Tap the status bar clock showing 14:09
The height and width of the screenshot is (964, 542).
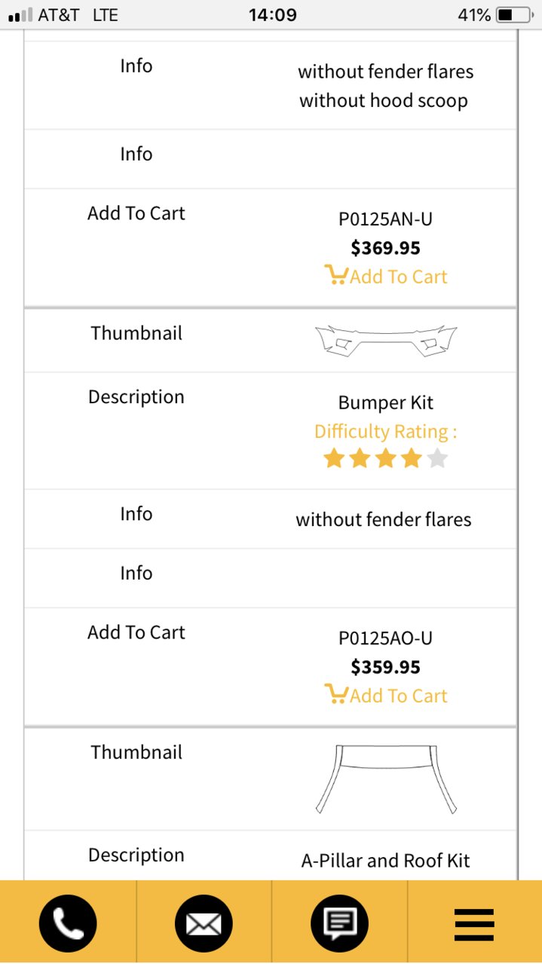[273, 15]
